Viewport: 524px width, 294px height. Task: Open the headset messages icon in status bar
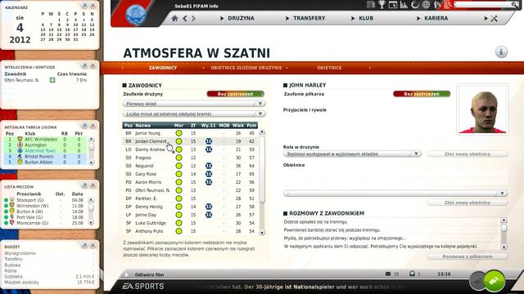pyautogui.click(x=412, y=274)
